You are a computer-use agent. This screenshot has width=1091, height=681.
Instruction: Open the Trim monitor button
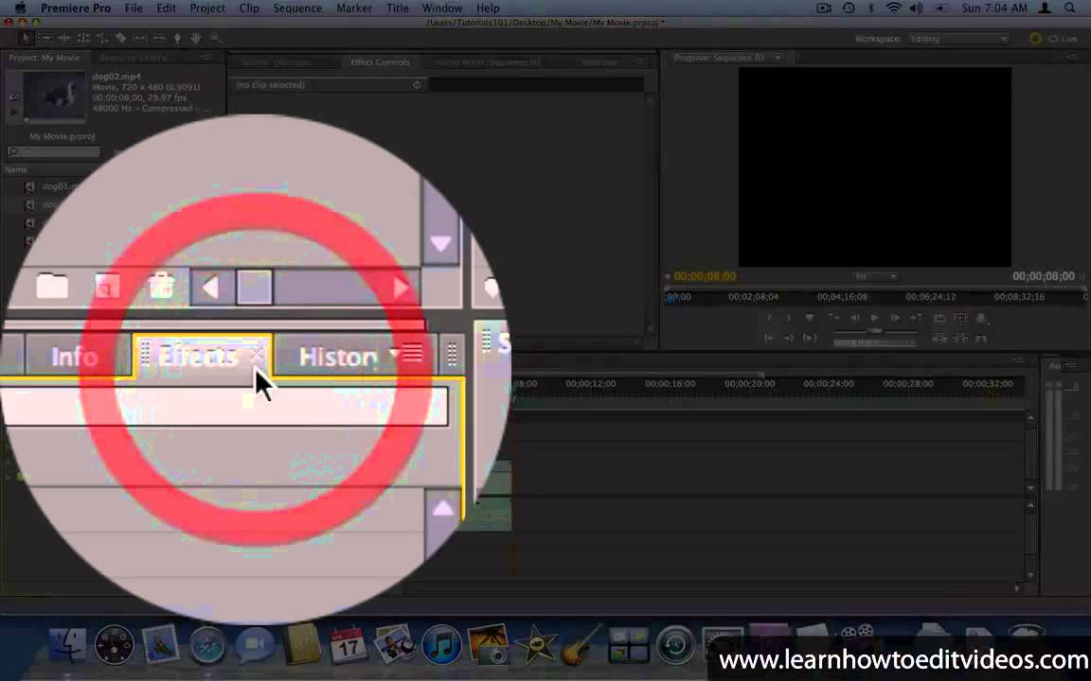coord(982,339)
